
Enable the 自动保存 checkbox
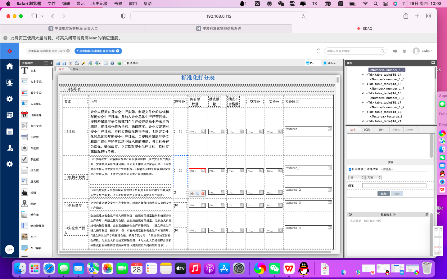tap(125, 63)
